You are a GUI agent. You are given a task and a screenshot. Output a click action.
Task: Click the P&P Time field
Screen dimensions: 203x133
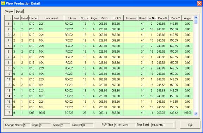click(x=125, y=125)
